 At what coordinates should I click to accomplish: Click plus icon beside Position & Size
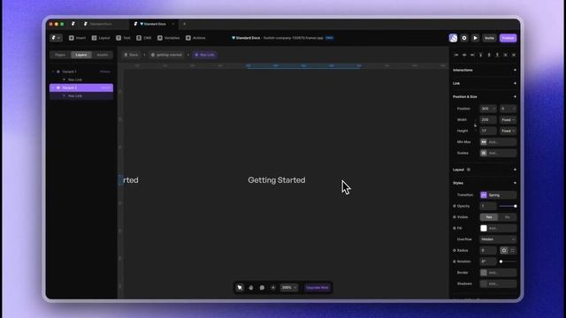point(515,96)
